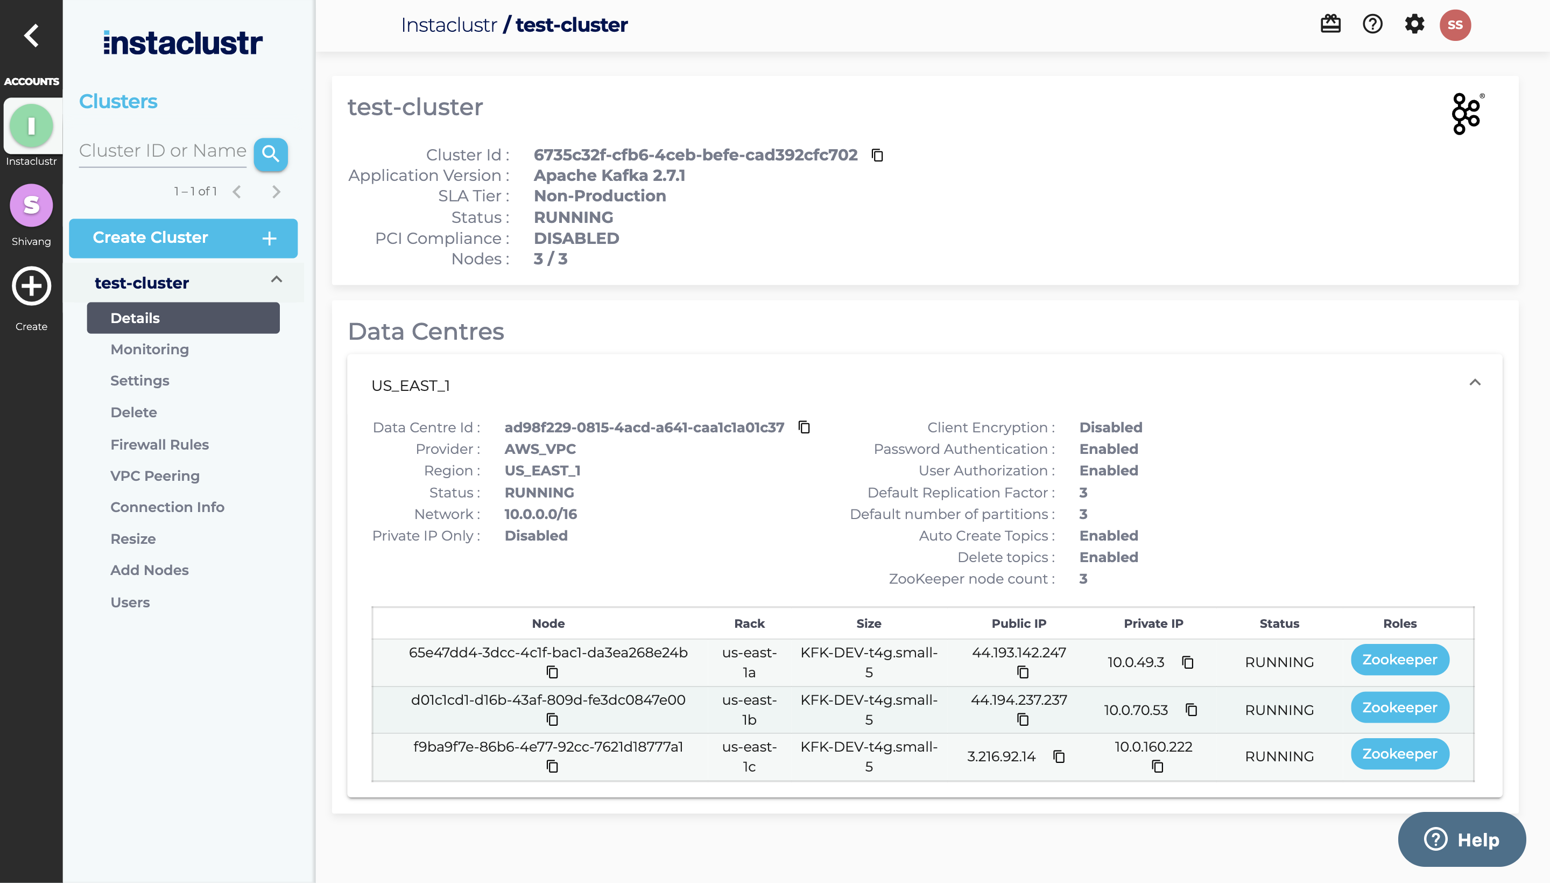The image size is (1550, 883).
Task: Open the Monitoring menu item
Action: pyautogui.click(x=150, y=349)
